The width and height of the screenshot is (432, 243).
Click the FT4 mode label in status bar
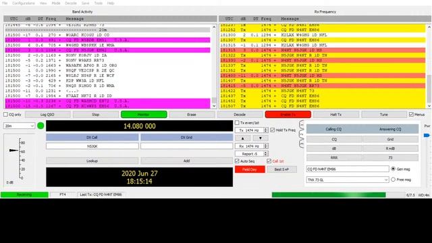pyautogui.click(x=63, y=194)
